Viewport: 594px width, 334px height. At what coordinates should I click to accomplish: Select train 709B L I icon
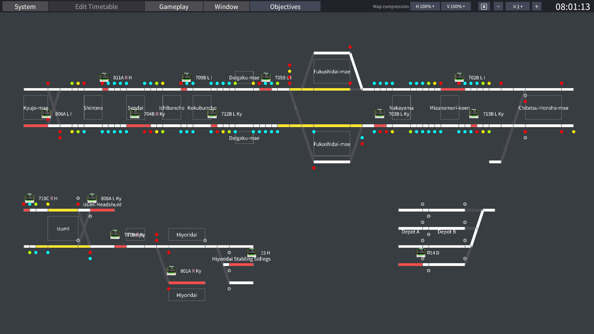click(186, 77)
